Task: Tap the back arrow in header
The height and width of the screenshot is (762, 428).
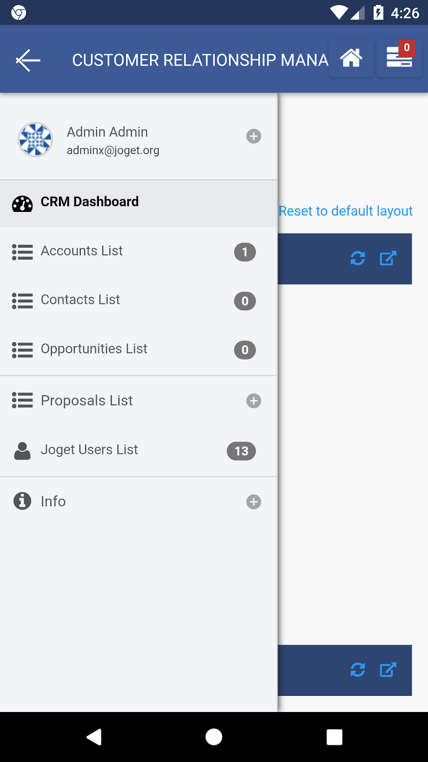Action: [x=28, y=60]
